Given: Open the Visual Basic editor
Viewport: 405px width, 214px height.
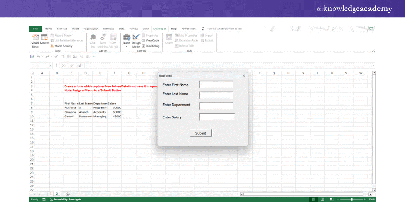Looking at the screenshot, I should point(35,41).
